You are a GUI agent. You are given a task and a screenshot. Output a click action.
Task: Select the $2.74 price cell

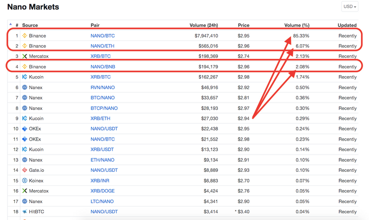[x=243, y=56]
